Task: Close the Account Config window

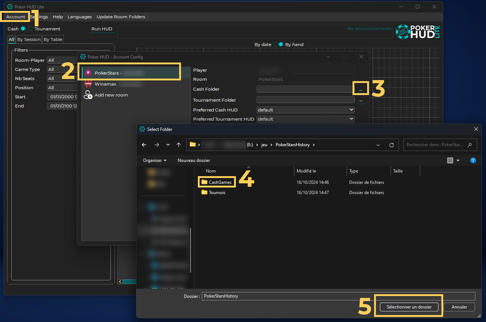Action: (361, 57)
